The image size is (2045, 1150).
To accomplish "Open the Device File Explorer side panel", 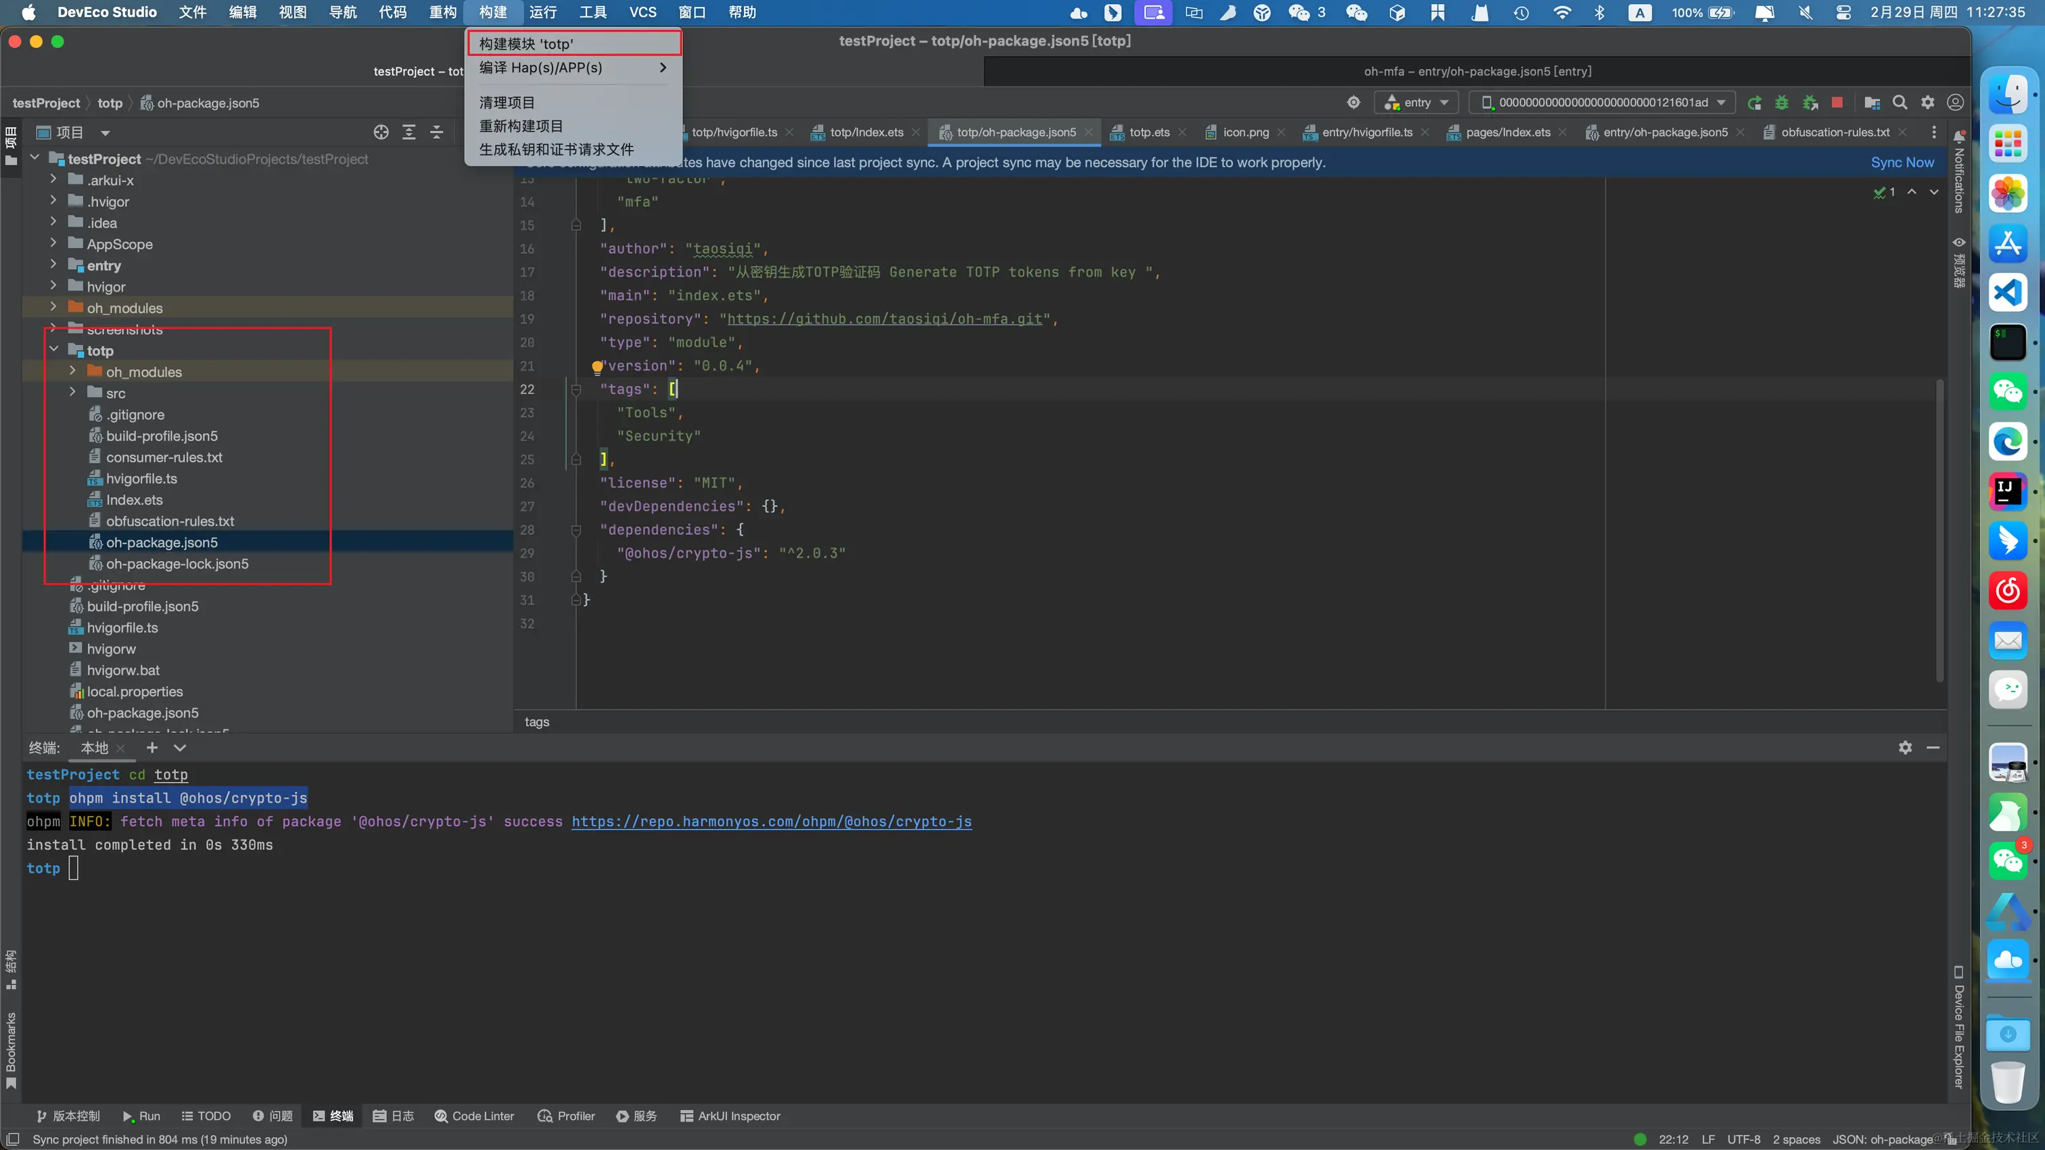I will coord(1958,1028).
